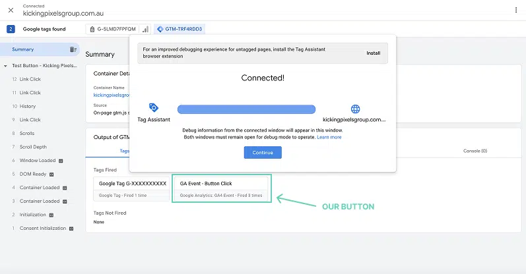Click the Summary page heading
Screen dimensions: 526x274
[x=100, y=54]
